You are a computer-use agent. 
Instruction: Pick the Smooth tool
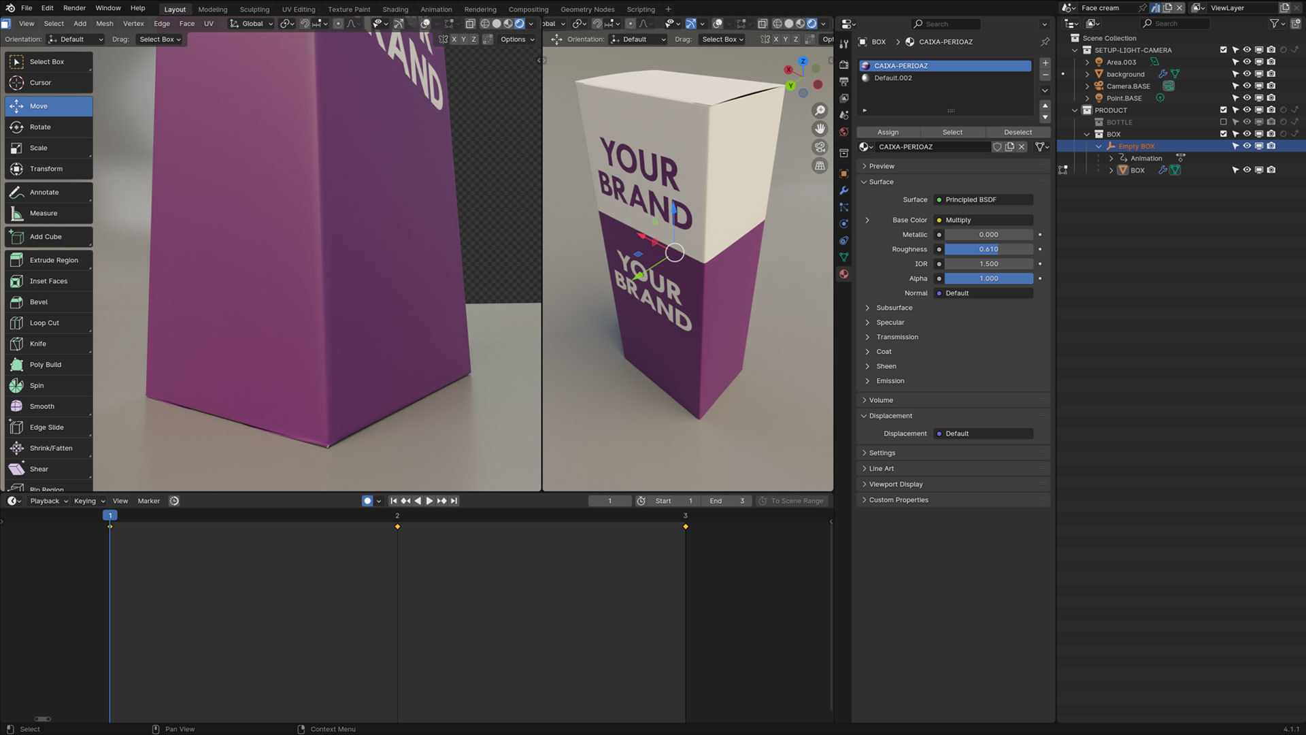coord(48,406)
